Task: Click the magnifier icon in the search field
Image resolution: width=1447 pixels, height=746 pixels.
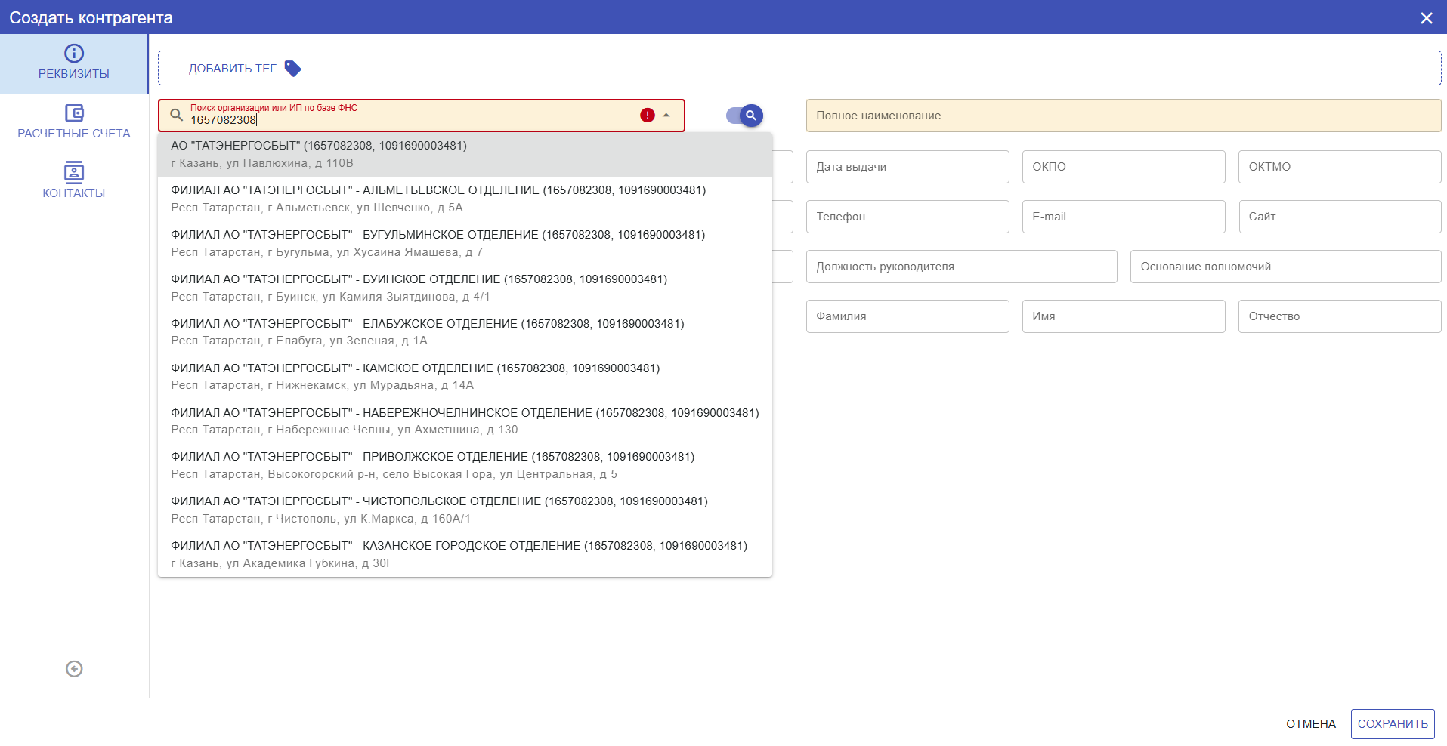Action: 177,116
